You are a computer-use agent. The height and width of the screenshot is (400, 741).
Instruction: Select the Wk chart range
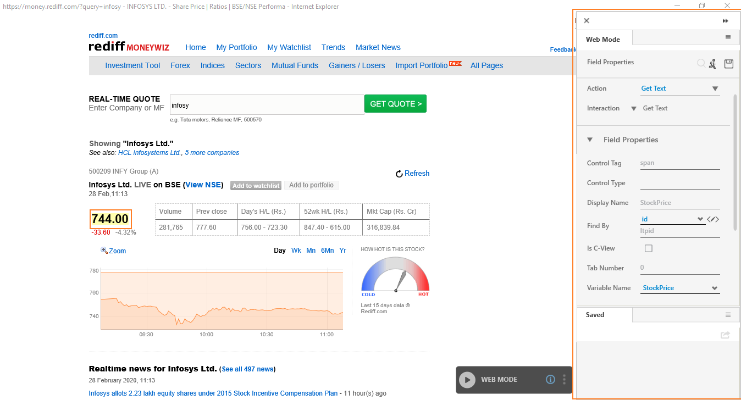coord(296,251)
